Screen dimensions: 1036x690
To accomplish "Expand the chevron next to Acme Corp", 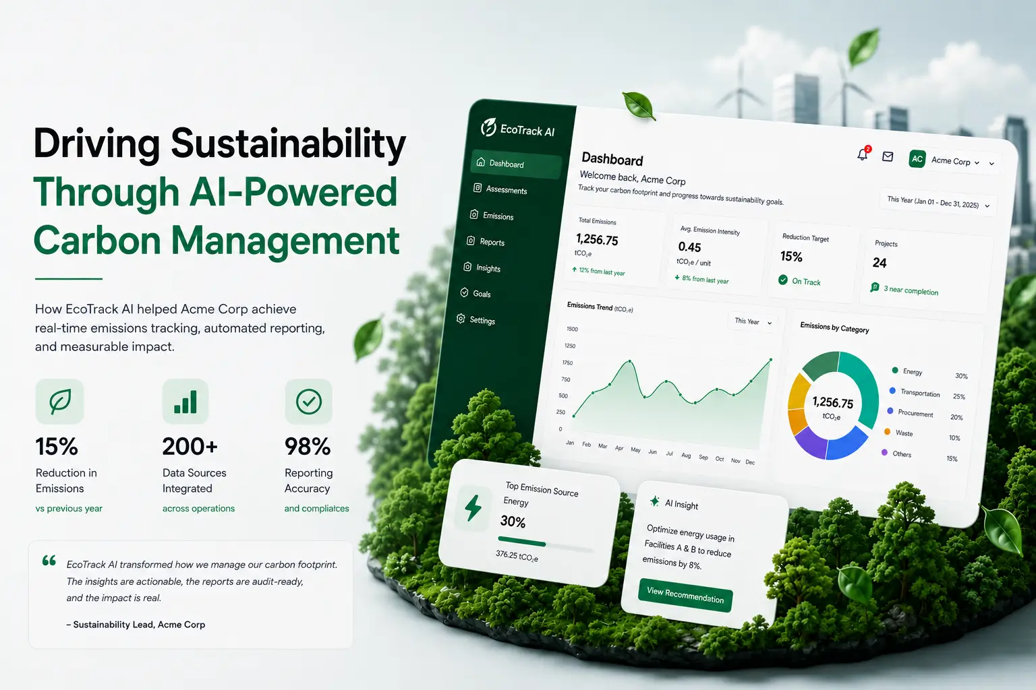I will (x=977, y=162).
